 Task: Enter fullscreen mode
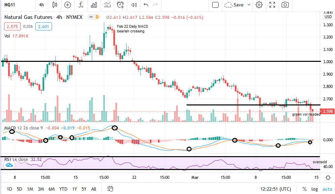(x=272, y=5)
